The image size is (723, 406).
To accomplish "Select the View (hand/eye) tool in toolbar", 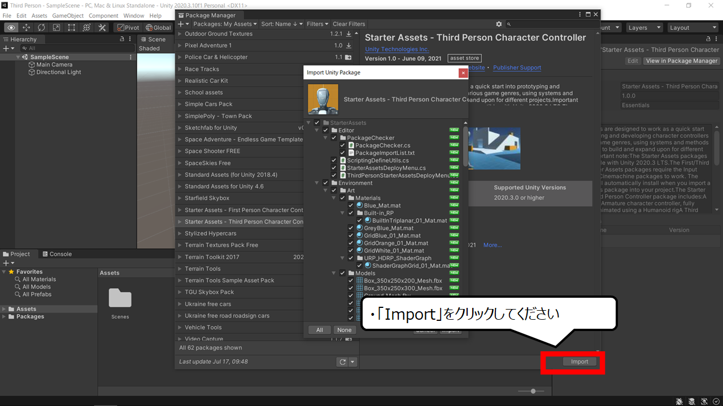I will click(x=11, y=27).
